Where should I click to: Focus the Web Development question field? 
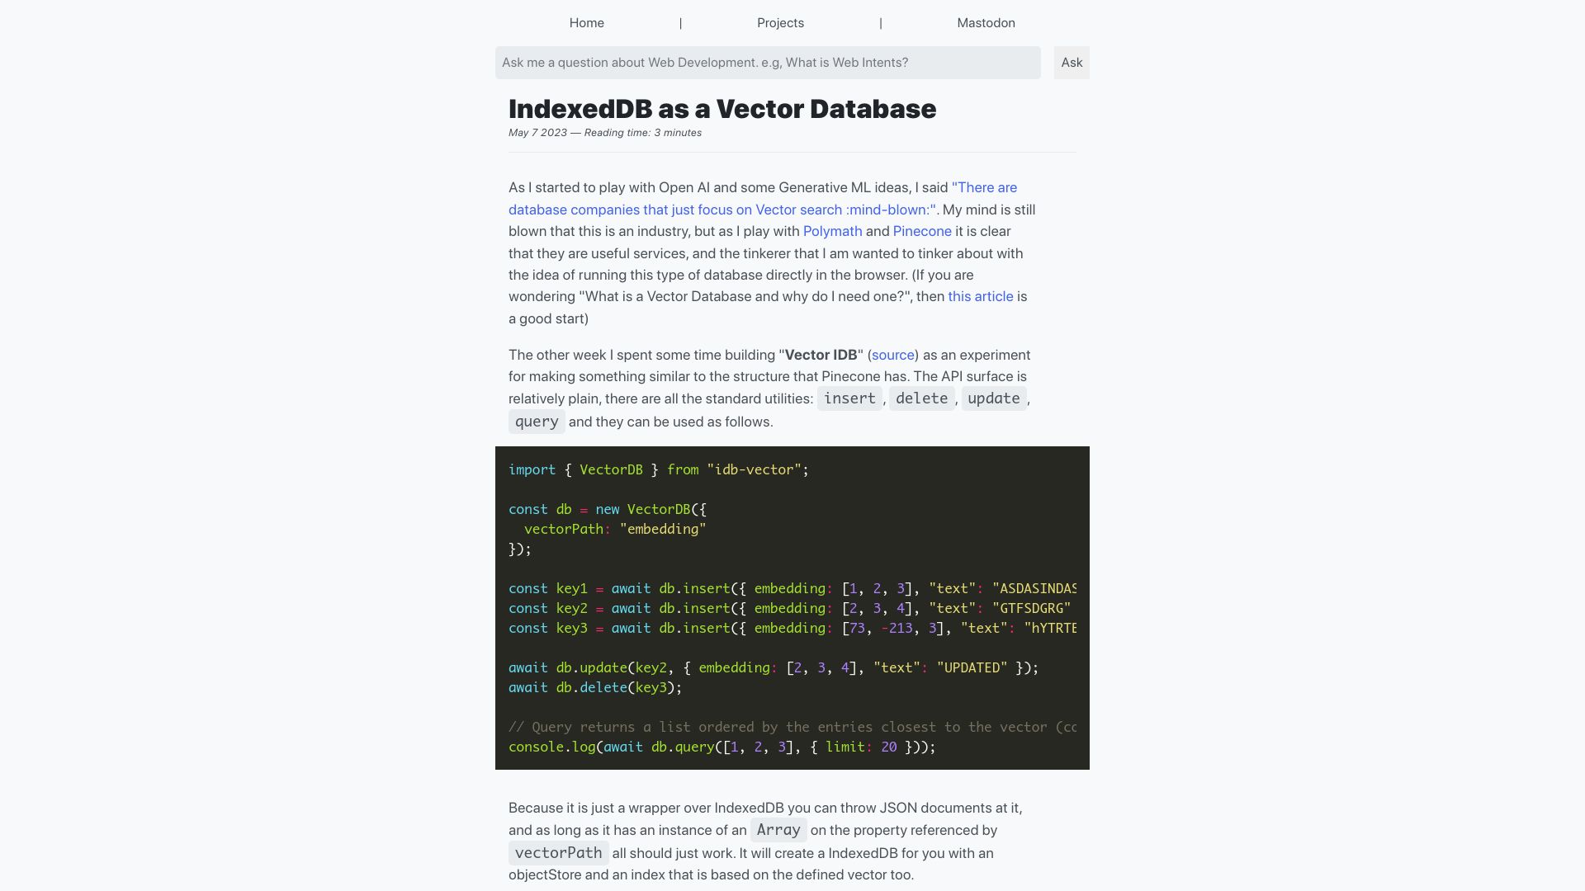pyautogui.click(x=768, y=63)
